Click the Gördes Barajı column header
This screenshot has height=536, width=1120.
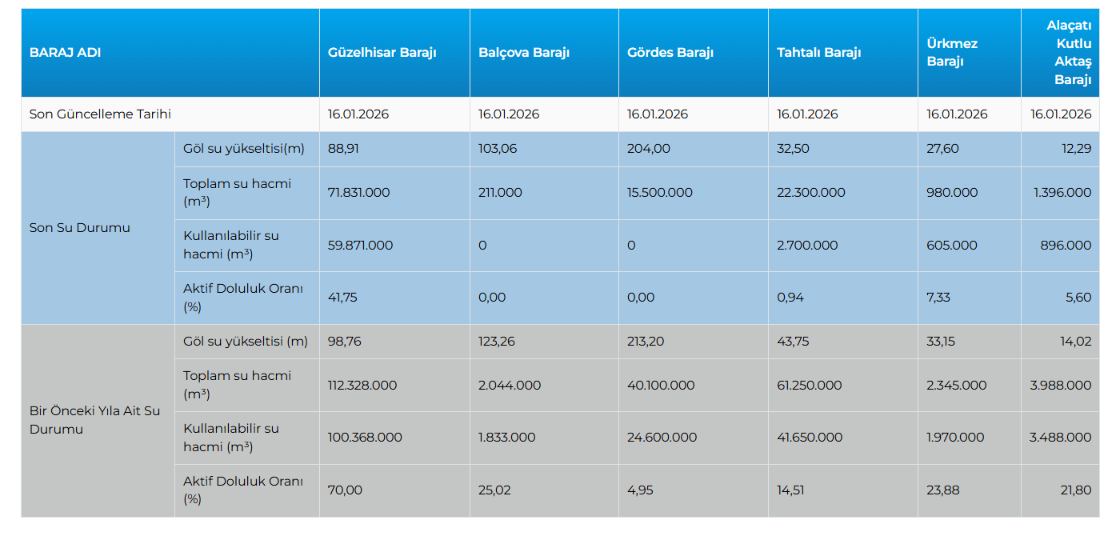click(670, 53)
